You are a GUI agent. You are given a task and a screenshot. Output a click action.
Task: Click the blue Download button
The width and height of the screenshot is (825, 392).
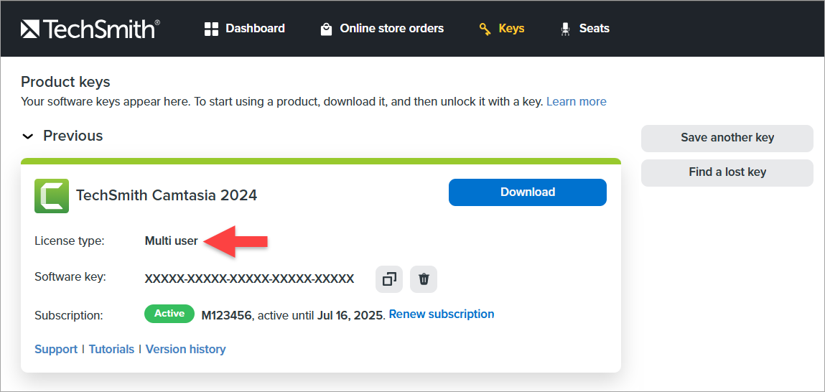527,192
